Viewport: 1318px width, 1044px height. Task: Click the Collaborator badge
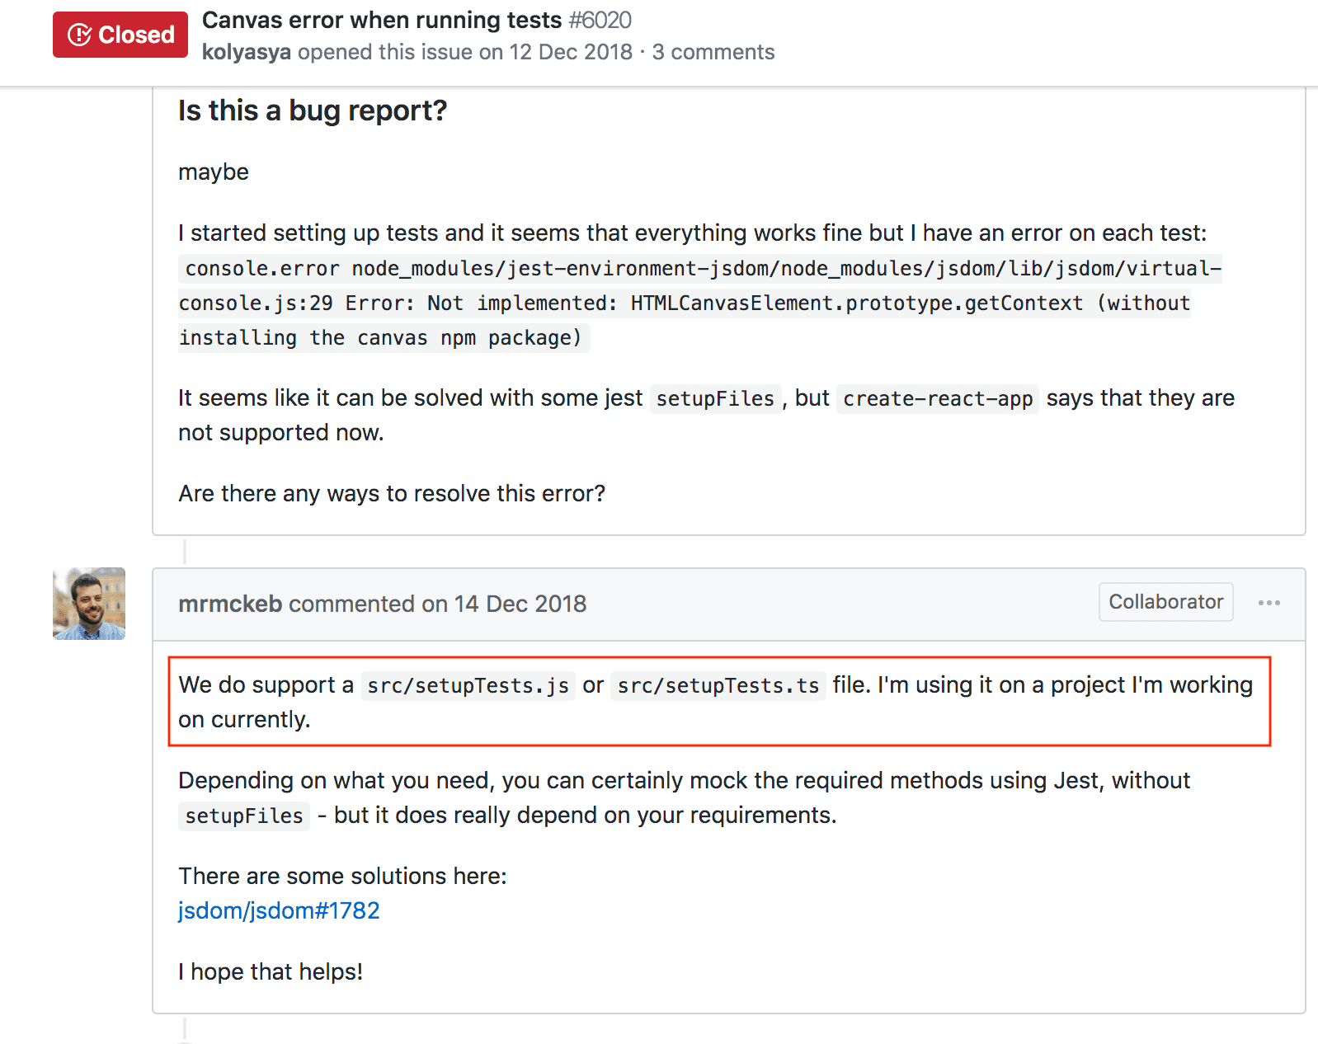click(1165, 602)
